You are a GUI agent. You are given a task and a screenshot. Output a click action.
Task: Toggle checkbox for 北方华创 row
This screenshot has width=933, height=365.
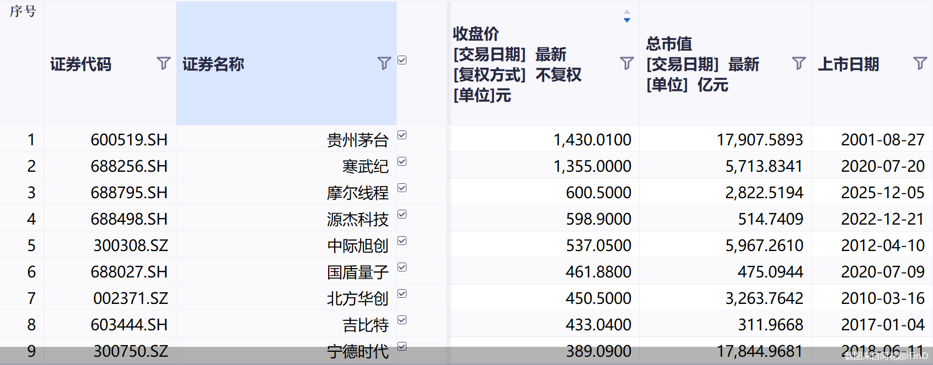402,293
